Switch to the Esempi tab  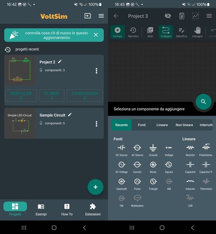click(41, 210)
